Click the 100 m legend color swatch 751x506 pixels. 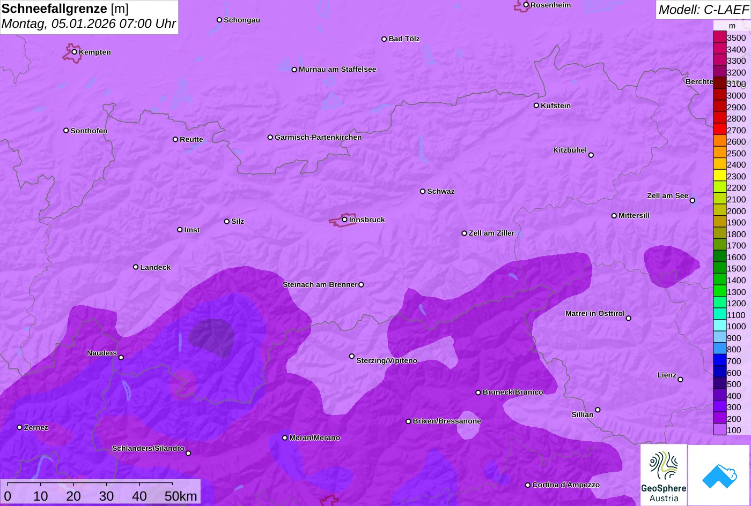[x=720, y=429]
